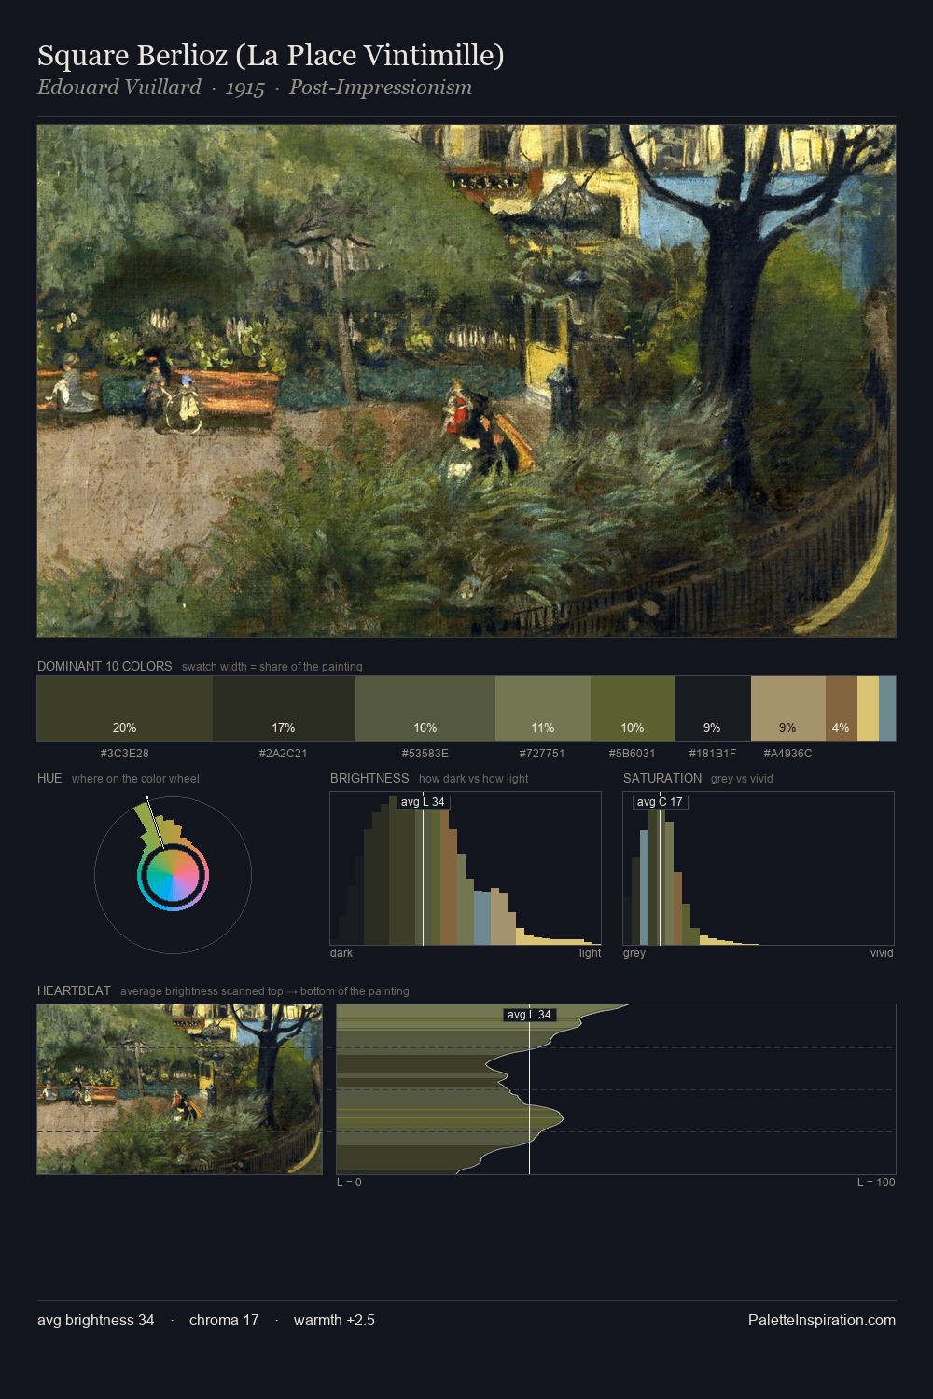
Task: Click the 'avg L 34' brightness histogram label
Action: click(x=423, y=802)
